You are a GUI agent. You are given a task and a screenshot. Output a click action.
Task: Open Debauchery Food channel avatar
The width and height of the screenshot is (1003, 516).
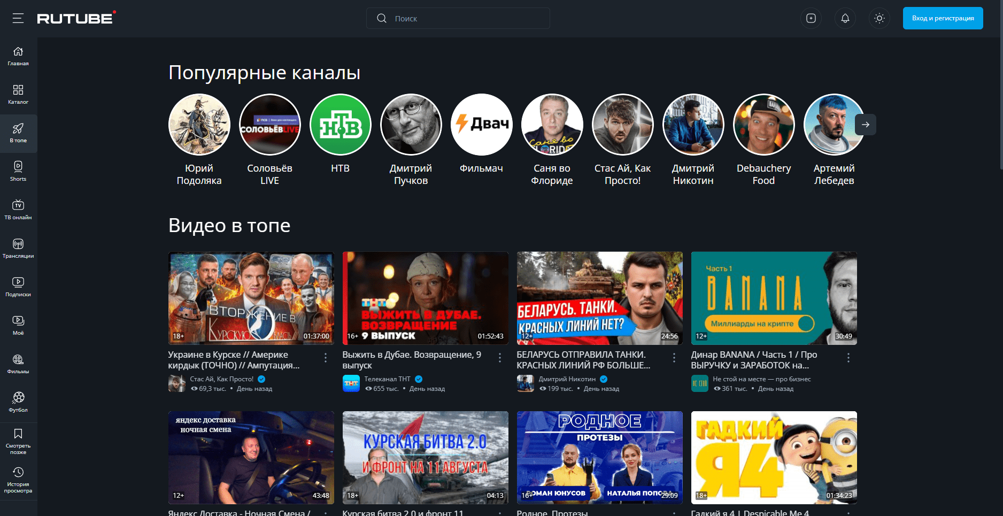(764, 125)
